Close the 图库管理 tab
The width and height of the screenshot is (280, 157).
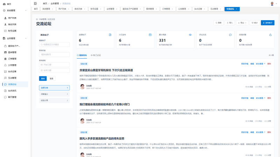[x=156, y=9]
